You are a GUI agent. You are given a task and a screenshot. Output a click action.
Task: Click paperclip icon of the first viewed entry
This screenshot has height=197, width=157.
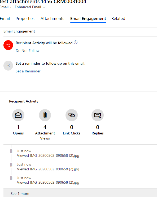click(x=11, y=151)
